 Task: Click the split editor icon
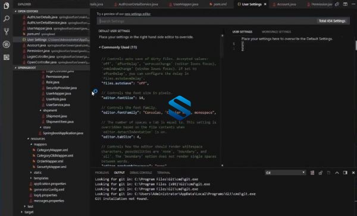pos(345,4)
